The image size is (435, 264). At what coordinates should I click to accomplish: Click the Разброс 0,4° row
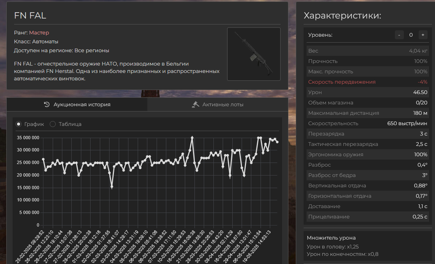367,165
